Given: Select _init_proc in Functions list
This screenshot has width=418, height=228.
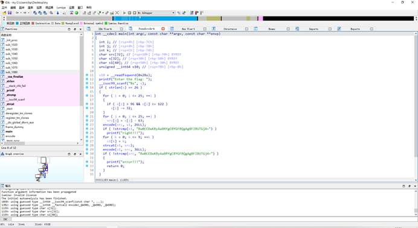Looking at the screenshot, I should click(11, 40).
